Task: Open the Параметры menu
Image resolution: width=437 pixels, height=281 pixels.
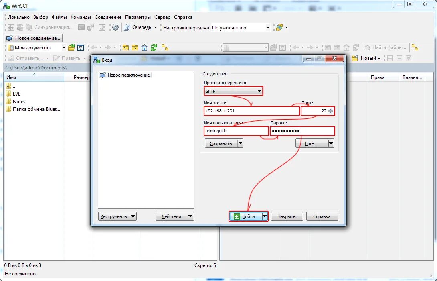Action: point(138,17)
